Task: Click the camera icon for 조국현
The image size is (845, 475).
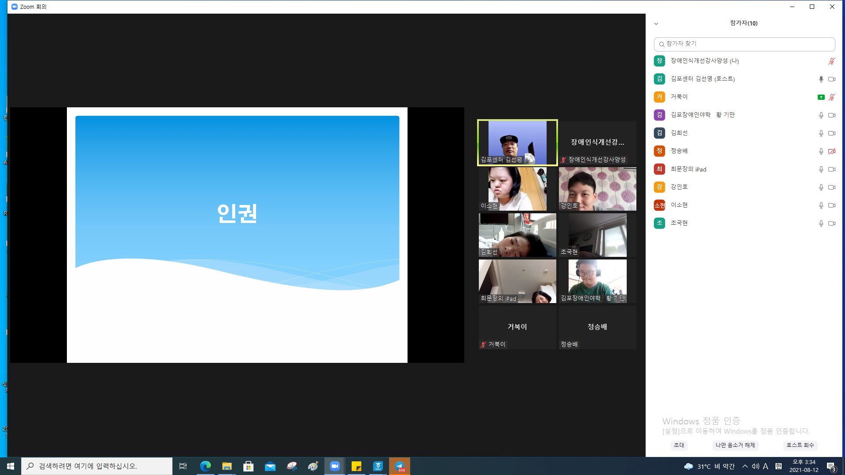Action: (831, 223)
